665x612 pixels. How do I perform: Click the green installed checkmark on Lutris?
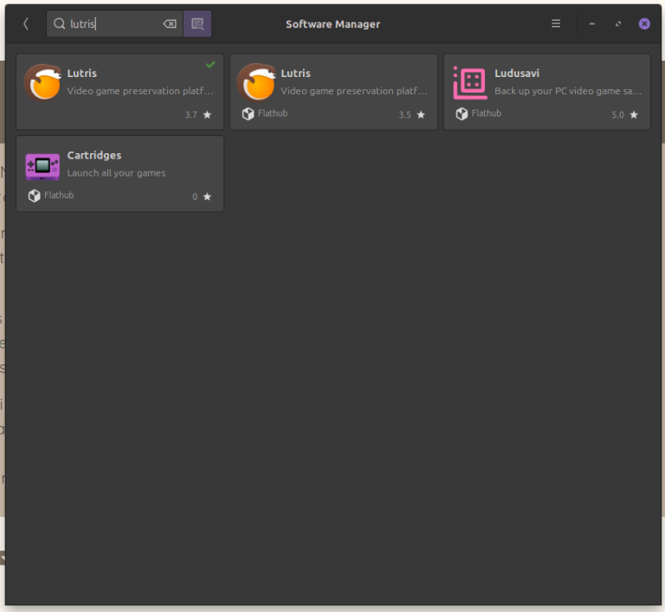(x=210, y=64)
